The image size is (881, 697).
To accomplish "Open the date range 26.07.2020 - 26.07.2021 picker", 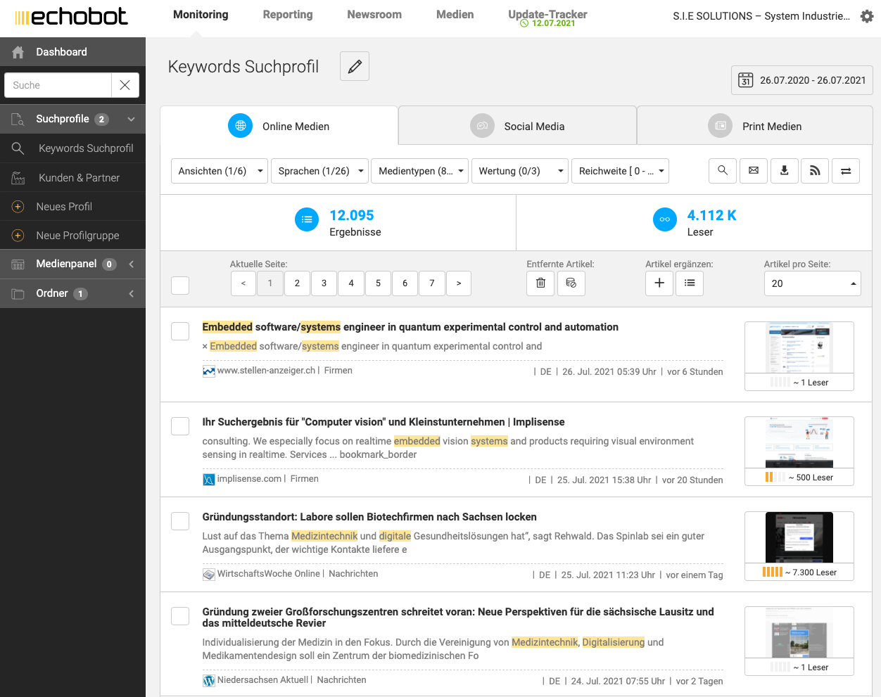I will click(802, 80).
